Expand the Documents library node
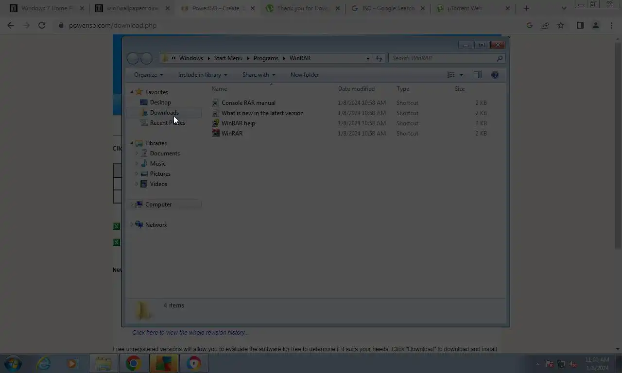 point(137,153)
